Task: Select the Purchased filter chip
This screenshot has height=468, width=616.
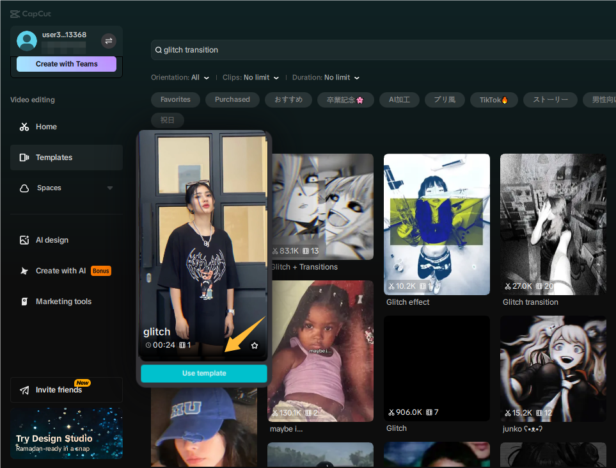Action: pos(232,99)
